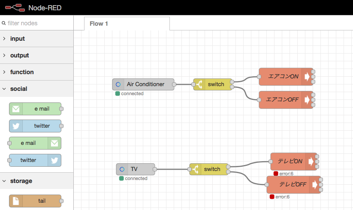The width and height of the screenshot is (353, 210).
Task: Select the エアコンOFF node
Action: (x=286, y=100)
